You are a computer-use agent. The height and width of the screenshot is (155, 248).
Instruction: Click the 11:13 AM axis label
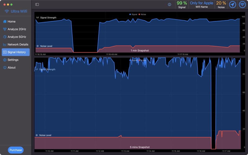[x=125, y=151]
